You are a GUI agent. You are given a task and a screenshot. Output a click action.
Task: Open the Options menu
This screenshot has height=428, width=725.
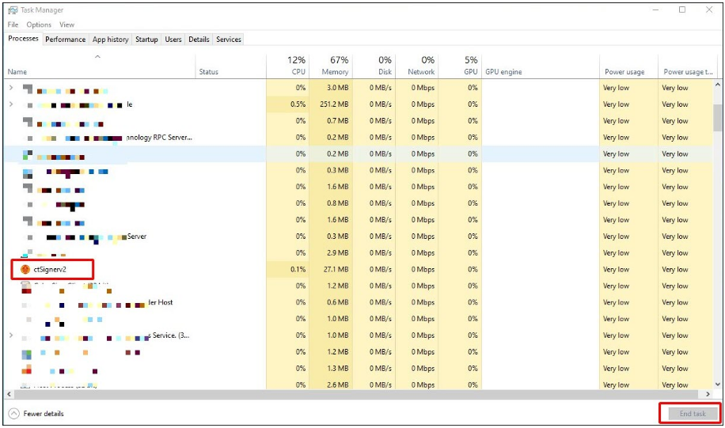pos(39,25)
